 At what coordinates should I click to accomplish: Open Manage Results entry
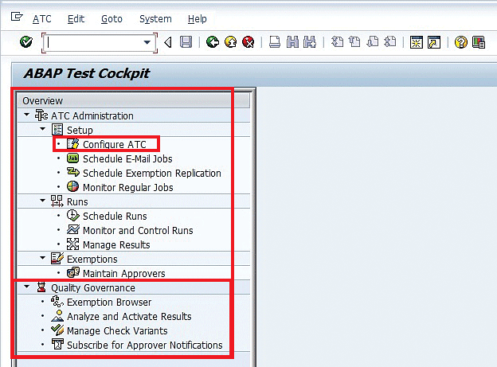click(116, 245)
